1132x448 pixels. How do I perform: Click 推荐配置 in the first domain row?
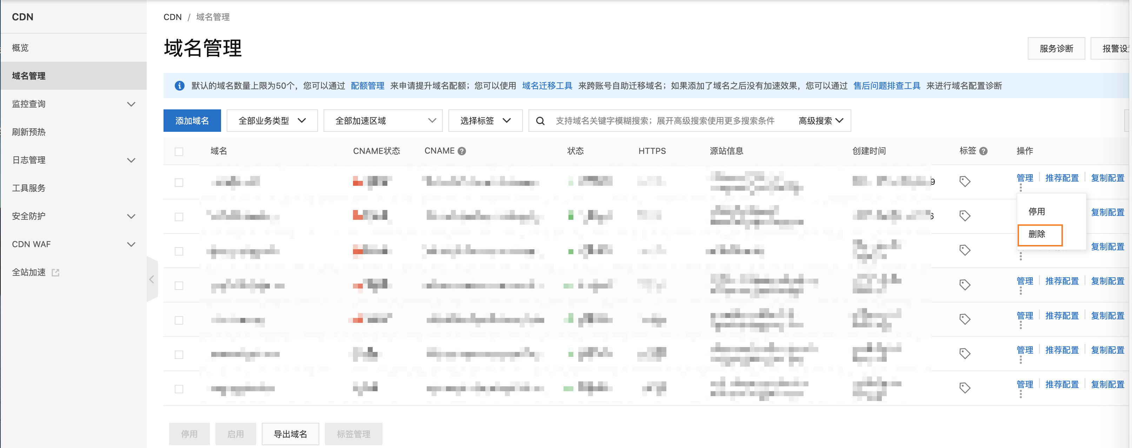click(x=1062, y=178)
